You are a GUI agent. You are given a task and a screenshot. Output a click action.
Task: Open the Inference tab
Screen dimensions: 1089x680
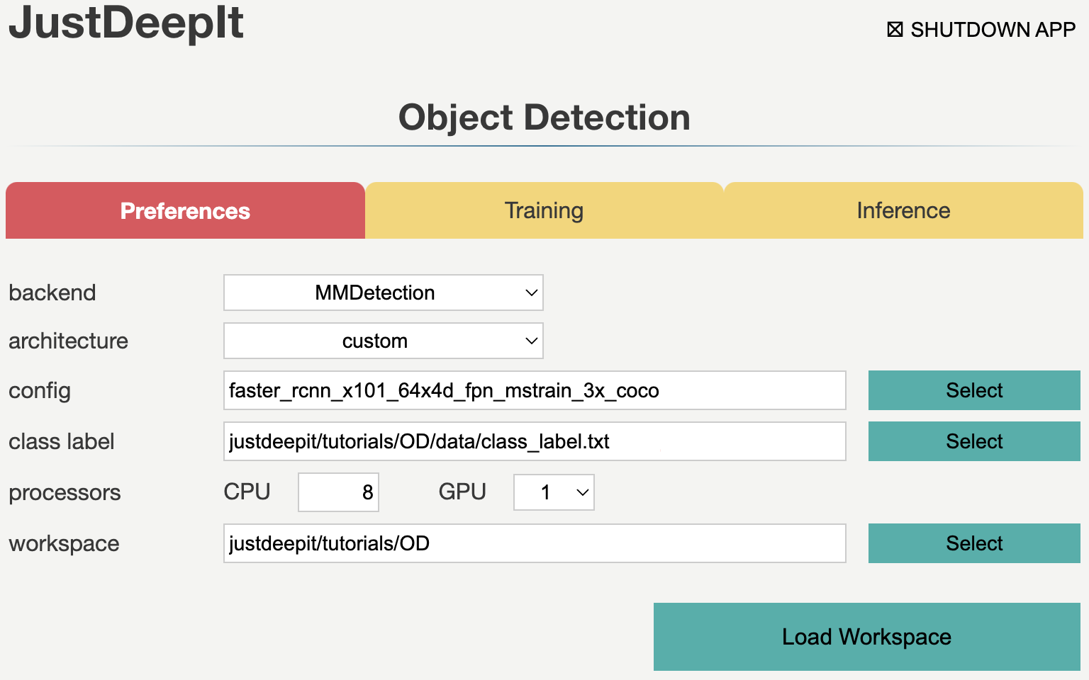pos(903,210)
